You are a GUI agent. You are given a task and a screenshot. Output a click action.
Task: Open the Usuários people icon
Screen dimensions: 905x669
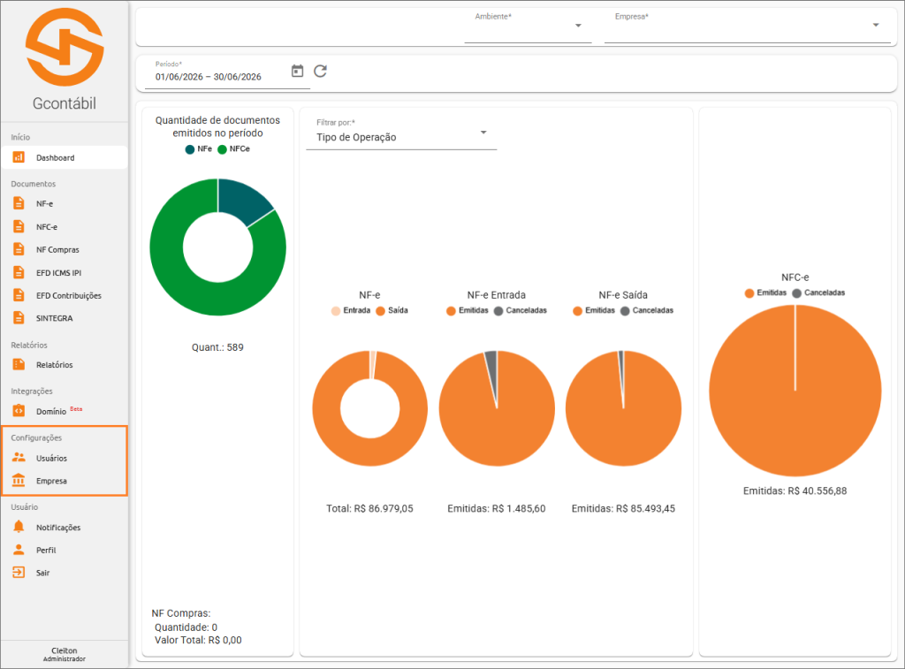19,457
